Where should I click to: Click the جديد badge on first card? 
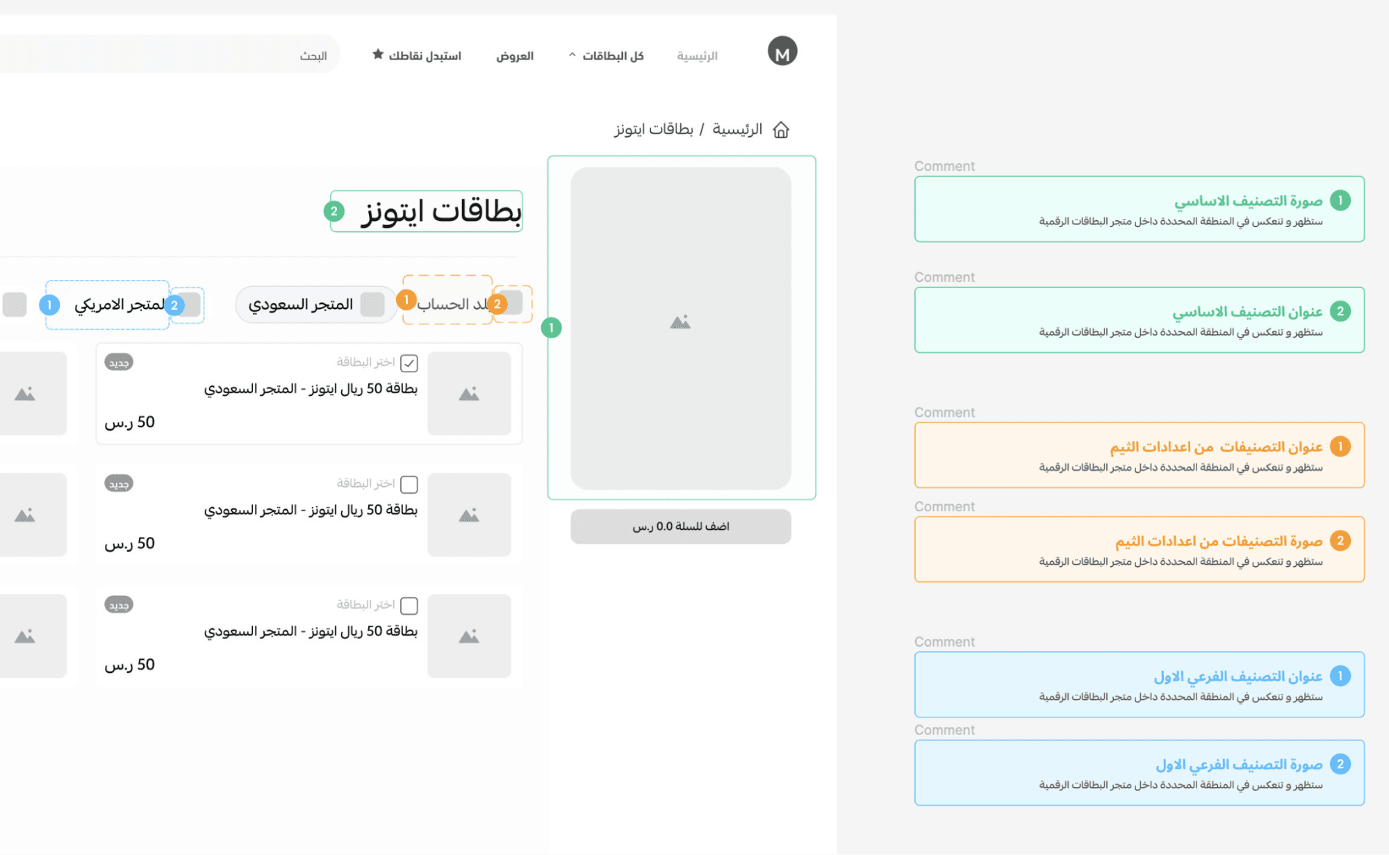(x=119, y=363)
